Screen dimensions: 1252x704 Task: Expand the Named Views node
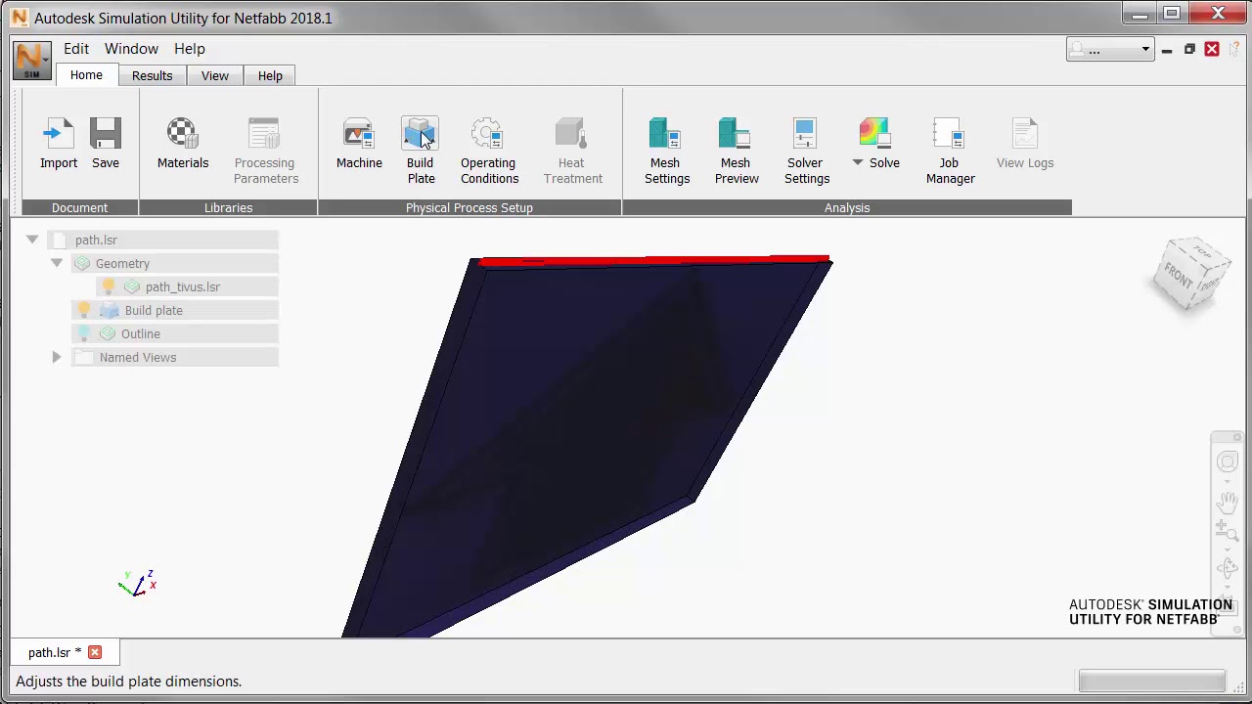click(x=57, y=357)
